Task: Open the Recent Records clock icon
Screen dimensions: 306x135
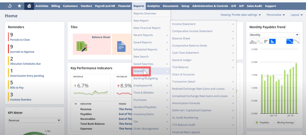Action: pyautogui.click(x=10, y=6)
